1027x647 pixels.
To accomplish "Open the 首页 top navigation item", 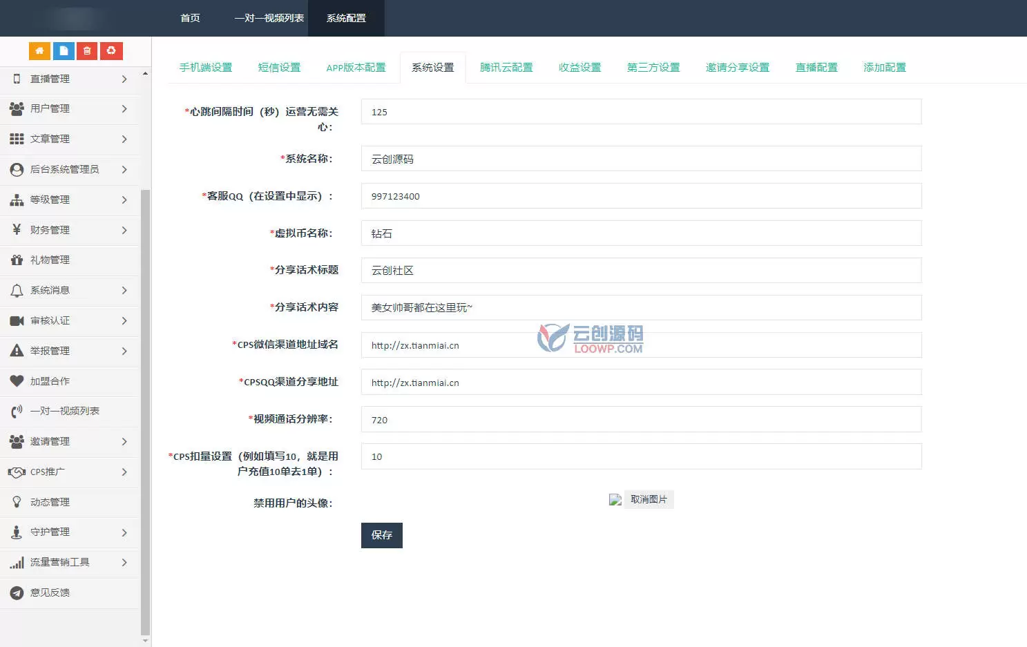I will (x=190, y=18).
